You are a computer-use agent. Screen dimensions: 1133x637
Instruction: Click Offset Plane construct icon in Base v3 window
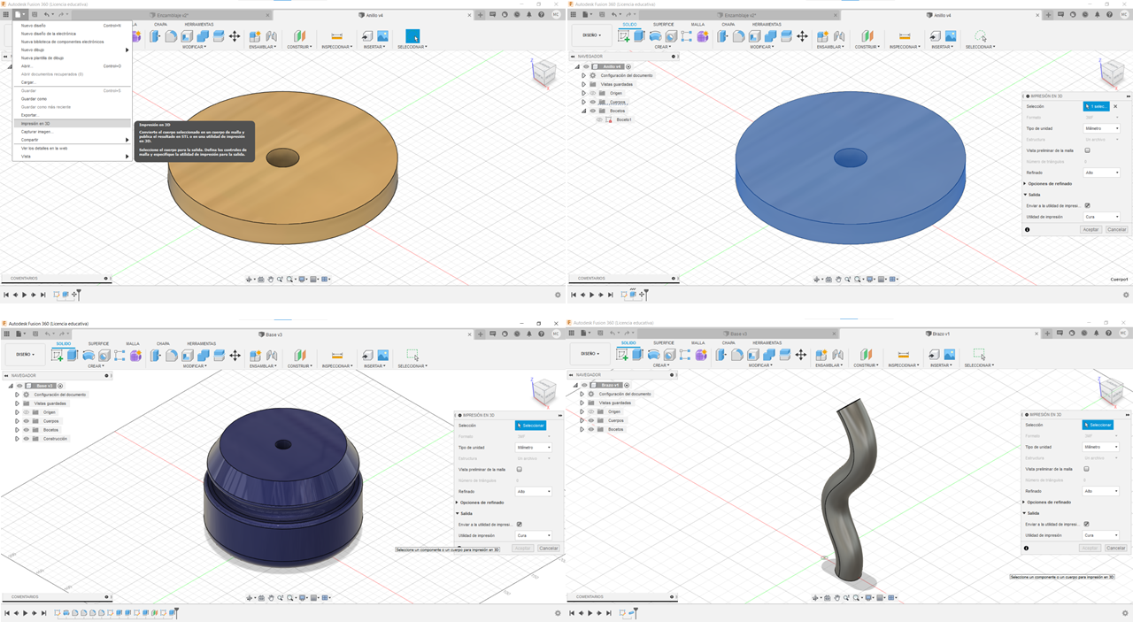(299, 355)
